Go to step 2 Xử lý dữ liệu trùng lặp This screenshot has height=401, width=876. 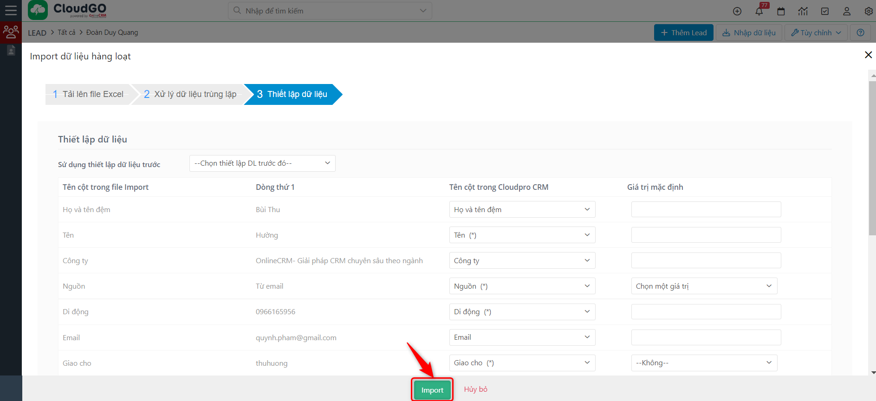(x=190, y=94)
